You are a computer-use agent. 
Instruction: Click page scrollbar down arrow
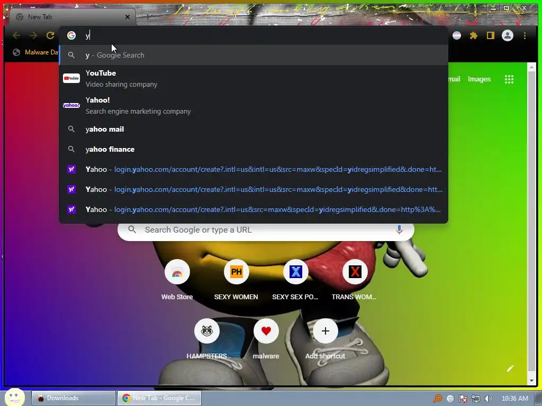[531, 381]
